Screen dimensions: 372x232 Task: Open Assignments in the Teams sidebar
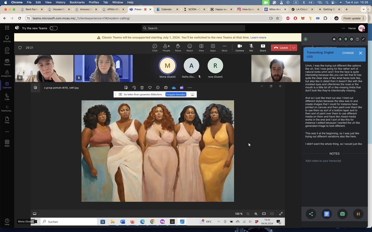7,74
